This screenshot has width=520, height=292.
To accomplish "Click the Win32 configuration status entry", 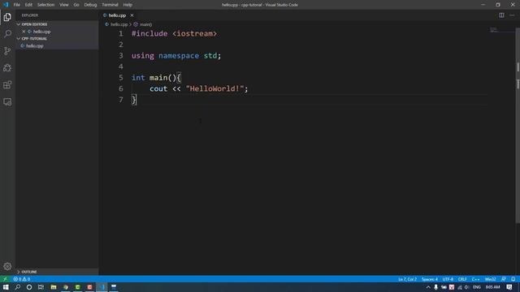I will (x=491, y=279).
